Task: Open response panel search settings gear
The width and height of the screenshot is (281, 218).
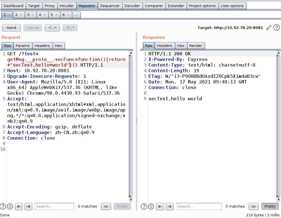Action: (x=151, y=206)
